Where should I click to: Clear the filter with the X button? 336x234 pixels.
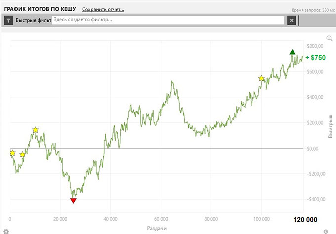292,20
